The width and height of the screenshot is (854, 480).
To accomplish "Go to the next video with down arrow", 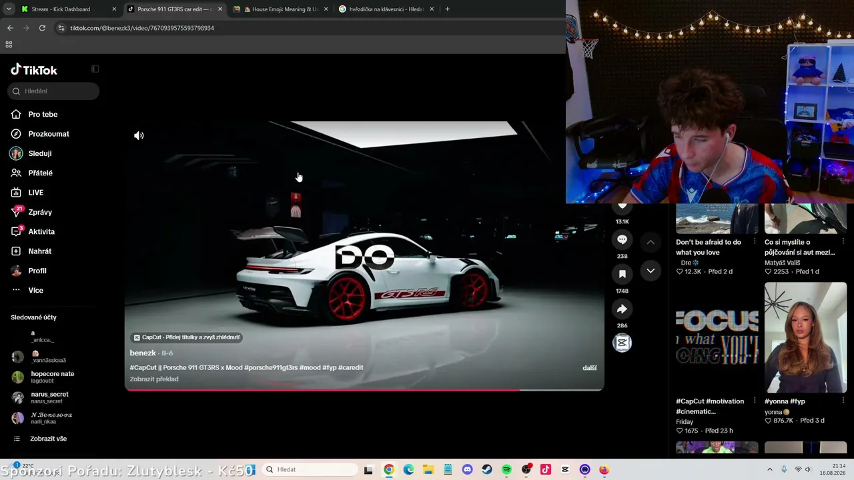I will tap(651, 271).
